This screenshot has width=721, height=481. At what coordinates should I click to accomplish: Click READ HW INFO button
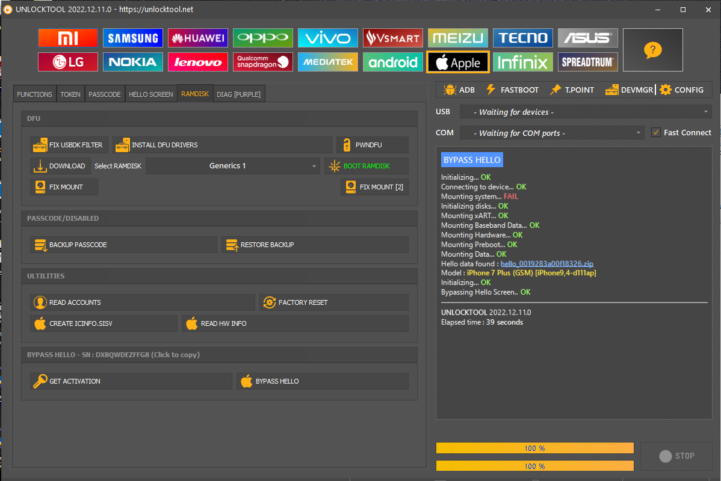point(296,323)
